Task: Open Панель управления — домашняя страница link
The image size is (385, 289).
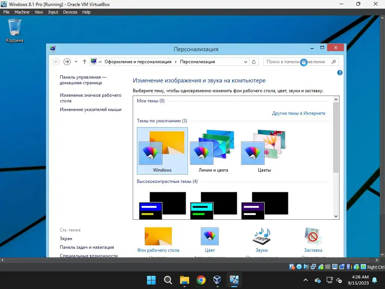Action: 83,80
